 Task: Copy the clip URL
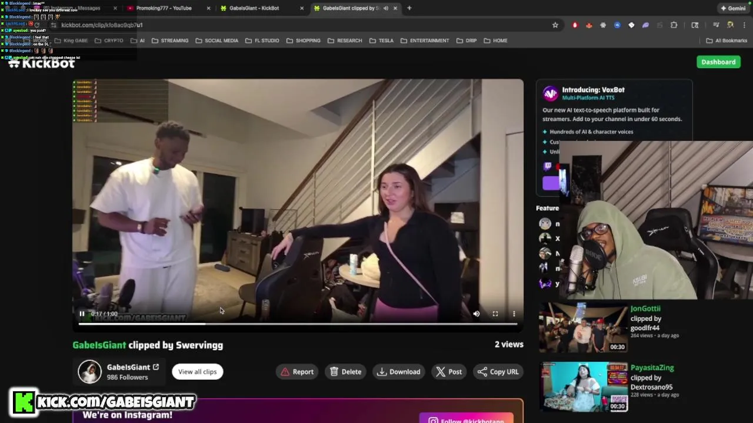(498, 371)
